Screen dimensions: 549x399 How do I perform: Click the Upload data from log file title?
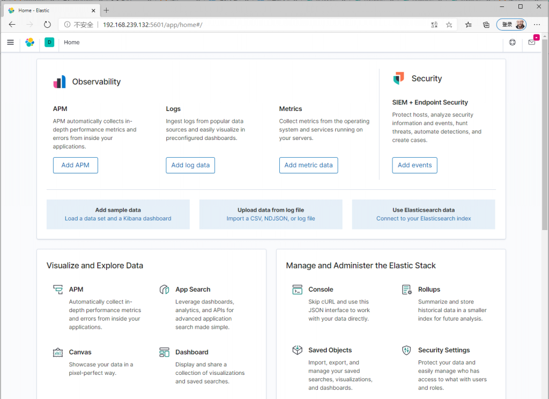[x=271, y=210]
